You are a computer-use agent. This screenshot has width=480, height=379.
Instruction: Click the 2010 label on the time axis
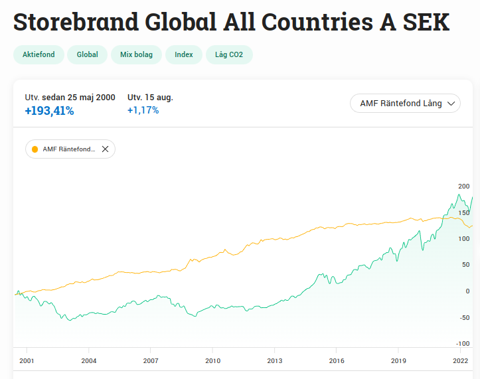click(212, 360)
